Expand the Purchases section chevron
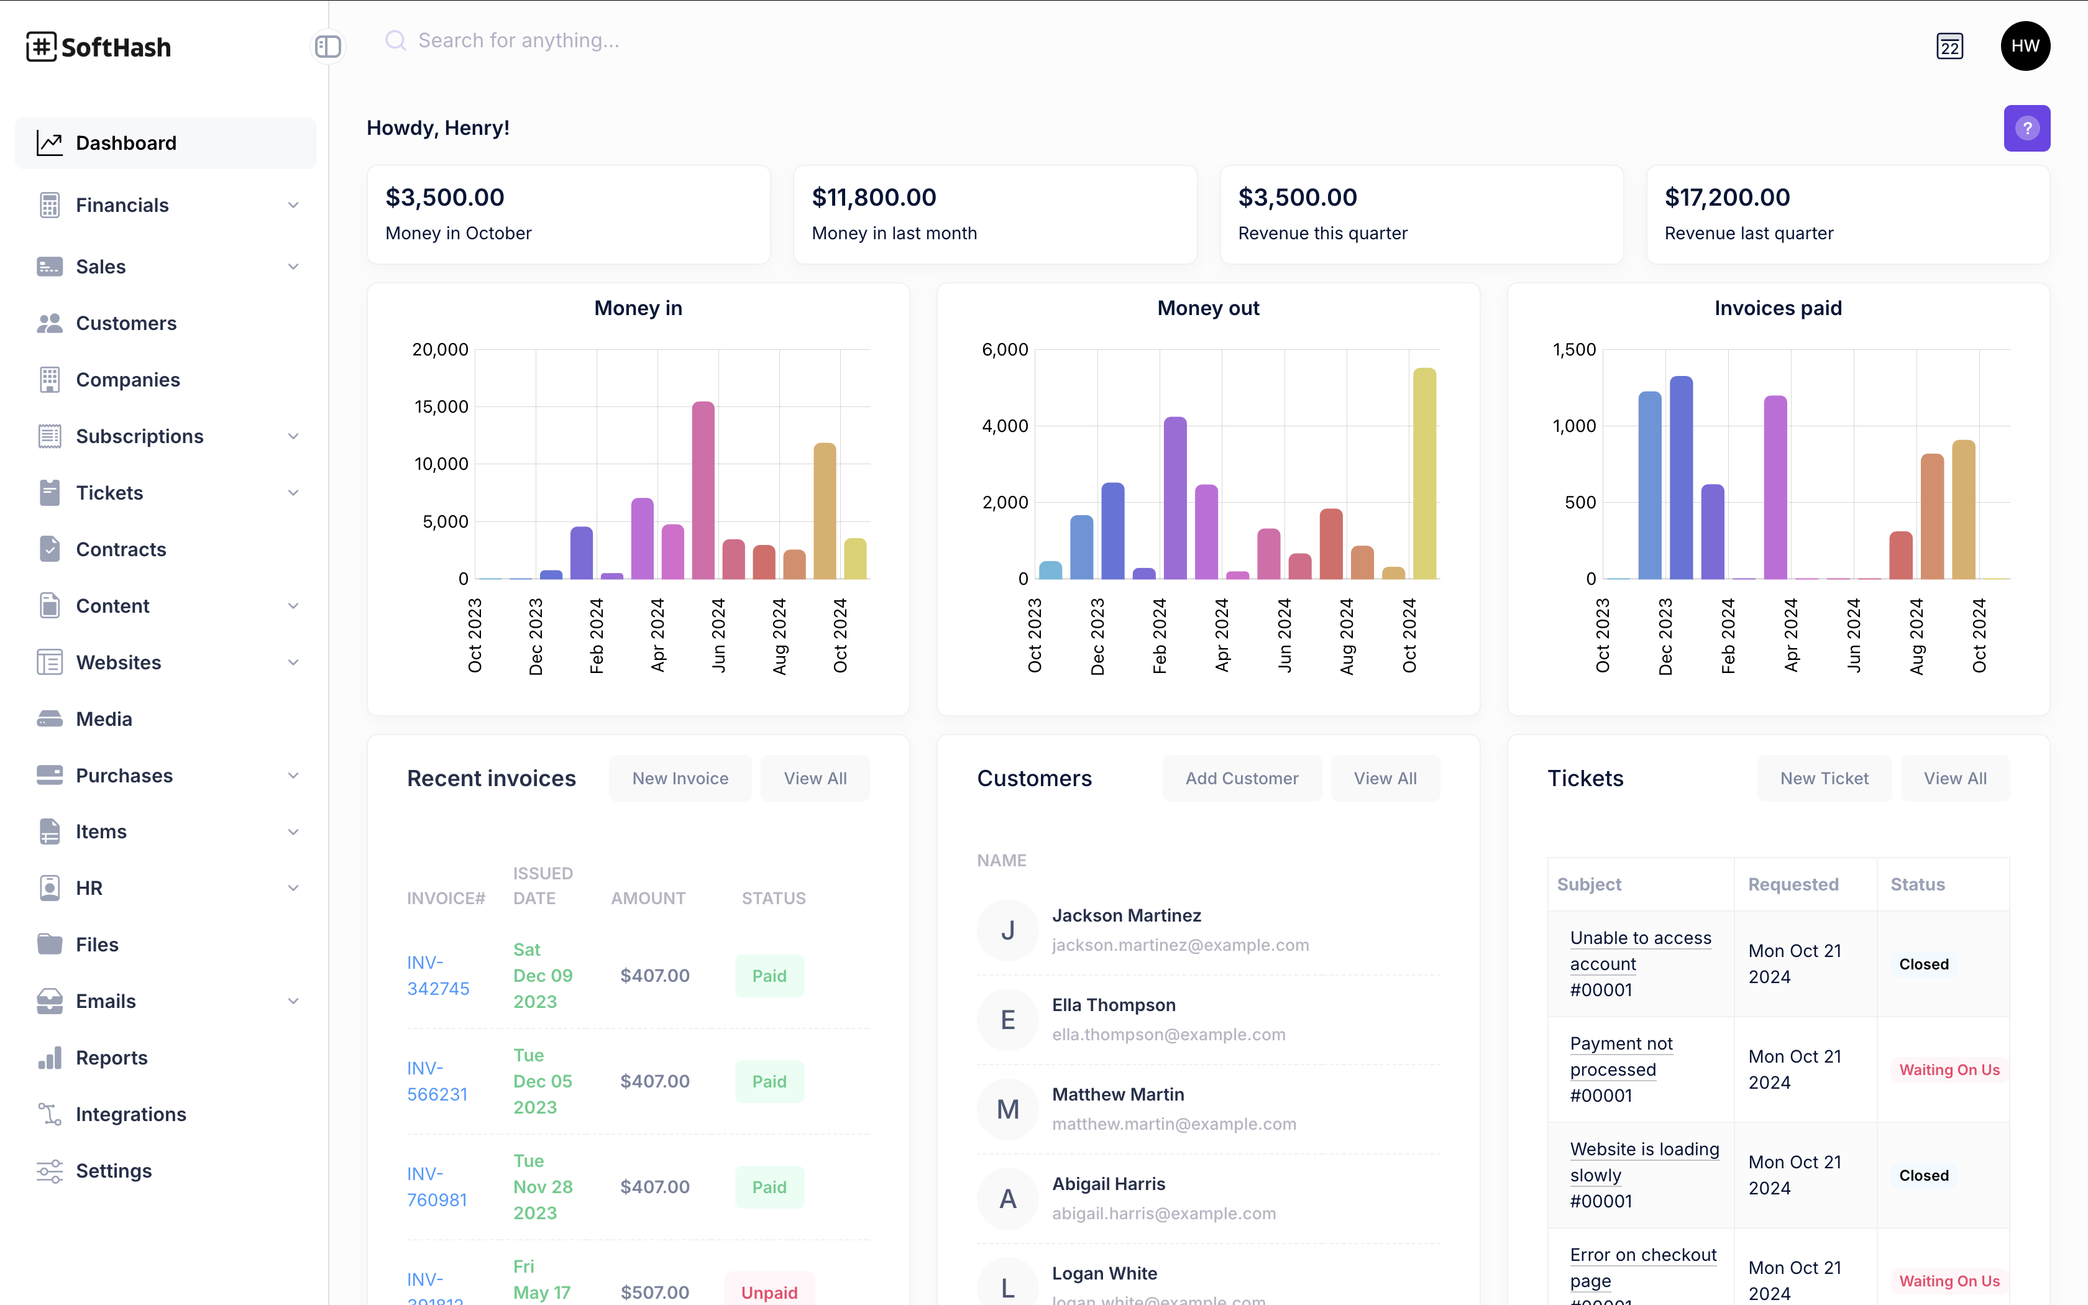Image resolution: width=2088 pixels, height=1305 pixels. point(293,776)
